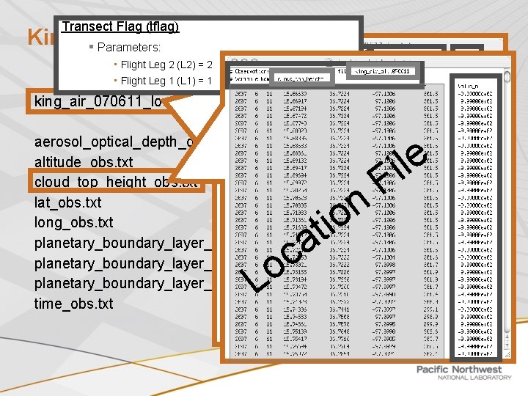Select cloud_top_height_obs.txt file entry
Viewport: 528px width, 396px height.
tap(116, 182)
